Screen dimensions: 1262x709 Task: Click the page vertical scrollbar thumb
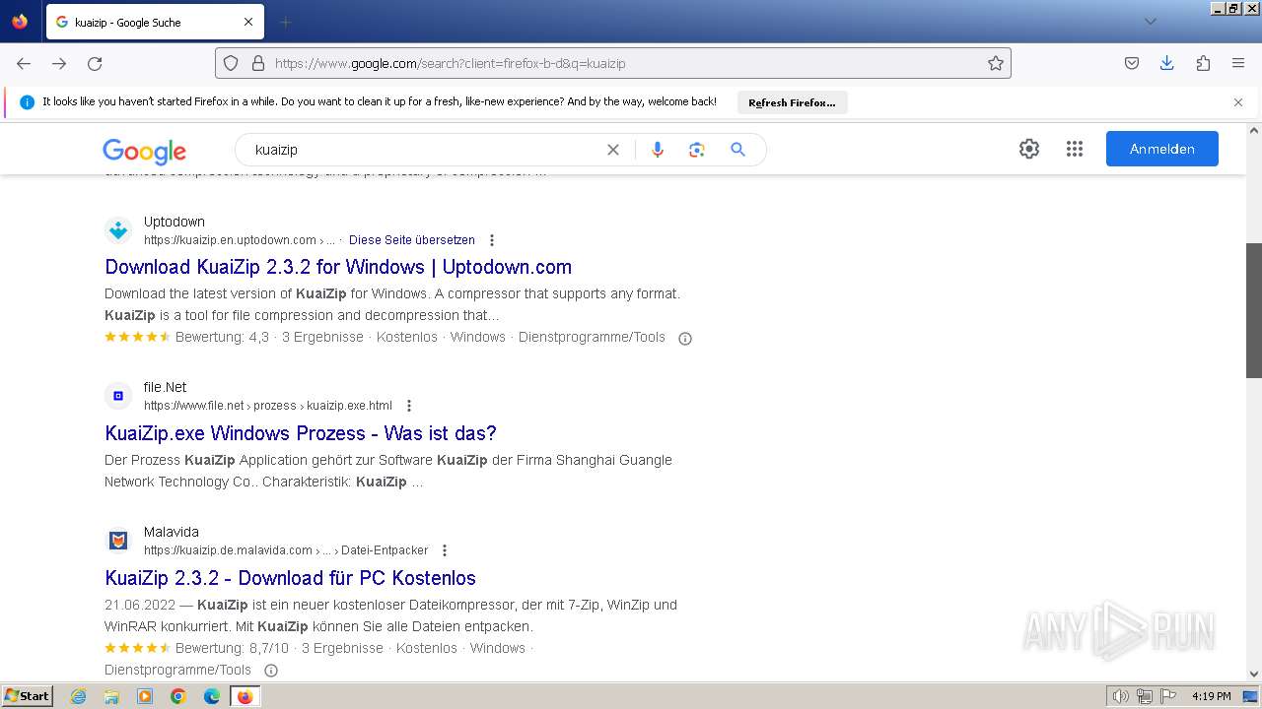tap(1254, 310)
